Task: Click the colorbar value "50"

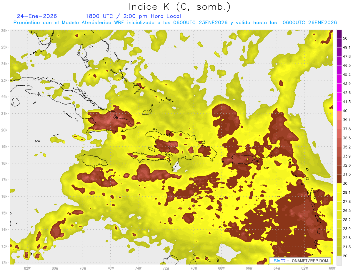Action: (x=345, y=39)
